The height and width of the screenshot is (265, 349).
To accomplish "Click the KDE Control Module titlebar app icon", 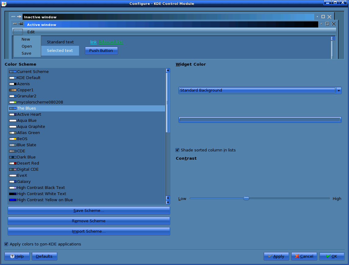I will (4, 4).
